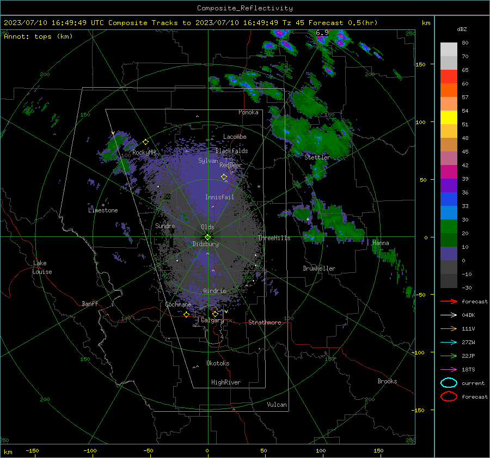
Task: Click the 6.9 storm top annotation
Action: point(322,33)
